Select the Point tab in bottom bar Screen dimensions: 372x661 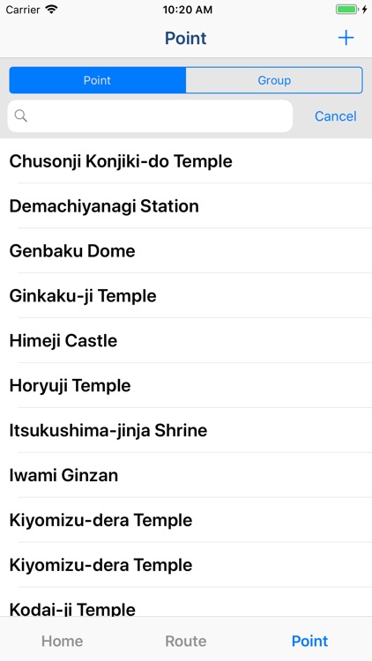pyautogui.click(x=310, y=642)
